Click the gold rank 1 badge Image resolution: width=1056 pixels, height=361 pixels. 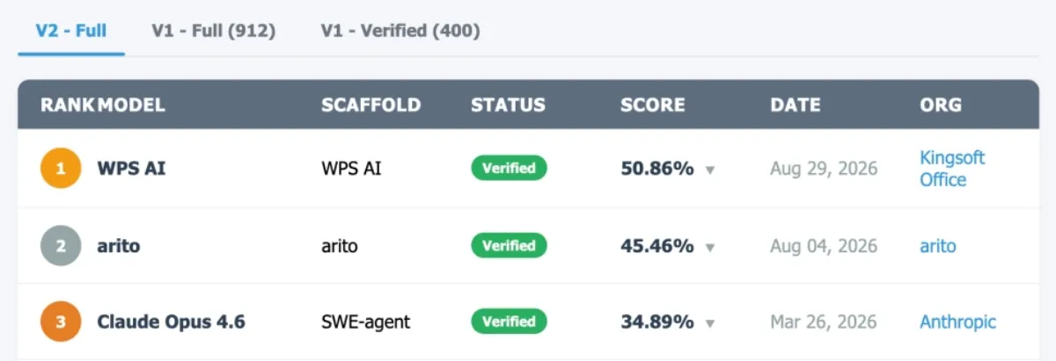pyautogui.click(x=61, y=169)
